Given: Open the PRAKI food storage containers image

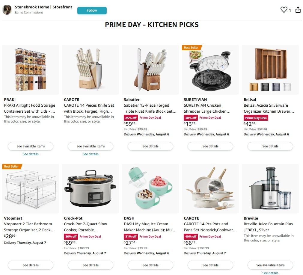Looking at the screenshot, I should pos(31,70).
